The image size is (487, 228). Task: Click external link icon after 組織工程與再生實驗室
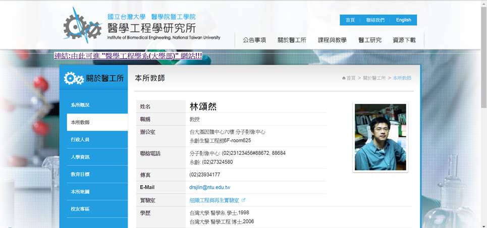[x=243, y=200]
